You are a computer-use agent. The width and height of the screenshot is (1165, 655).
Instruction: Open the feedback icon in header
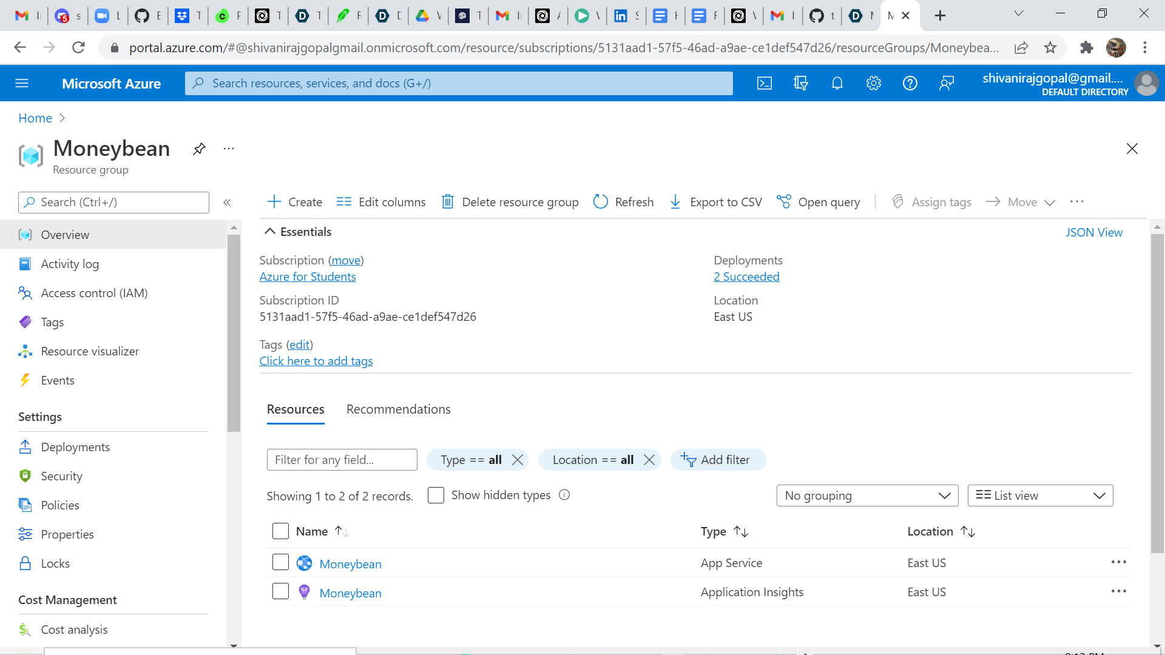(947, 84)
